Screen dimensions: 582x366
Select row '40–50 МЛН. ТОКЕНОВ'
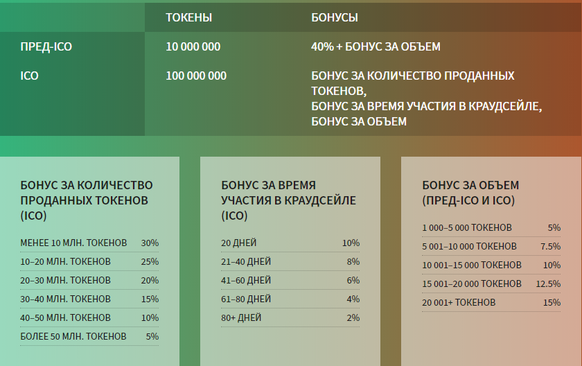(x=89, y=317)
